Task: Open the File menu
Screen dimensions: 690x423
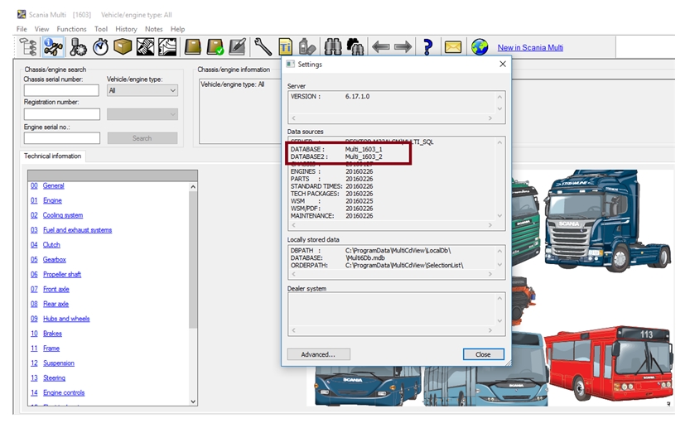Action: tap(22, 29)
